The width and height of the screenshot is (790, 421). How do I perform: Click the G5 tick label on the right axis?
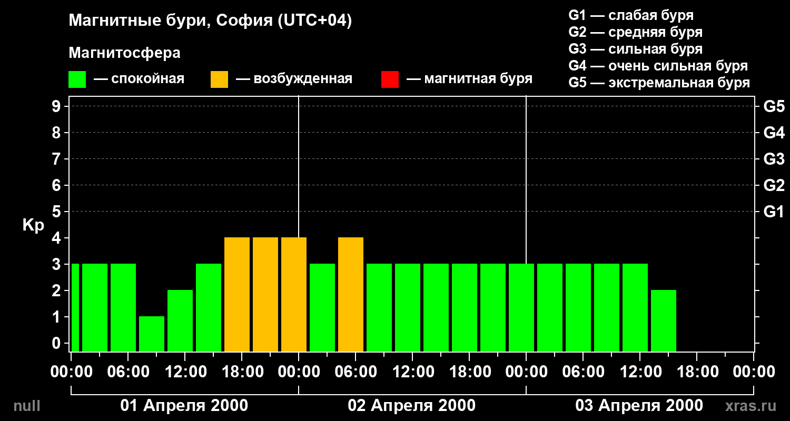pyautogui.click(x=774, y=106)
